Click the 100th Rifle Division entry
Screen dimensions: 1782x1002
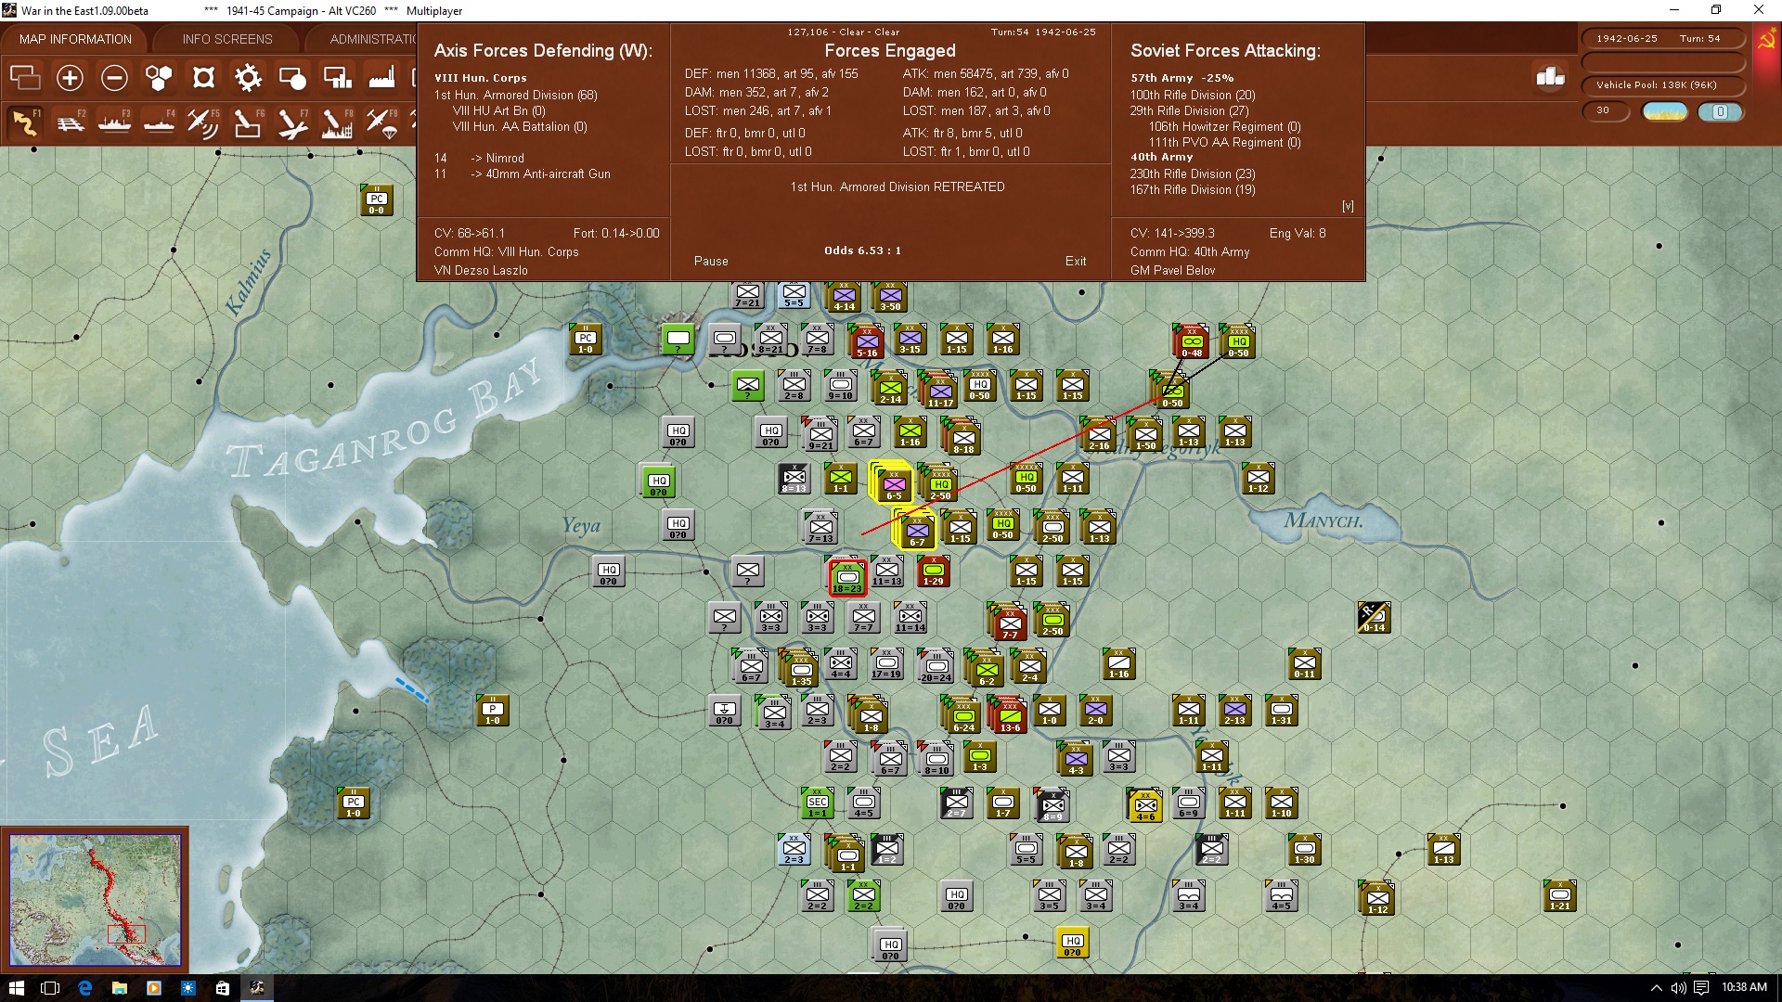pos(1193,95)
